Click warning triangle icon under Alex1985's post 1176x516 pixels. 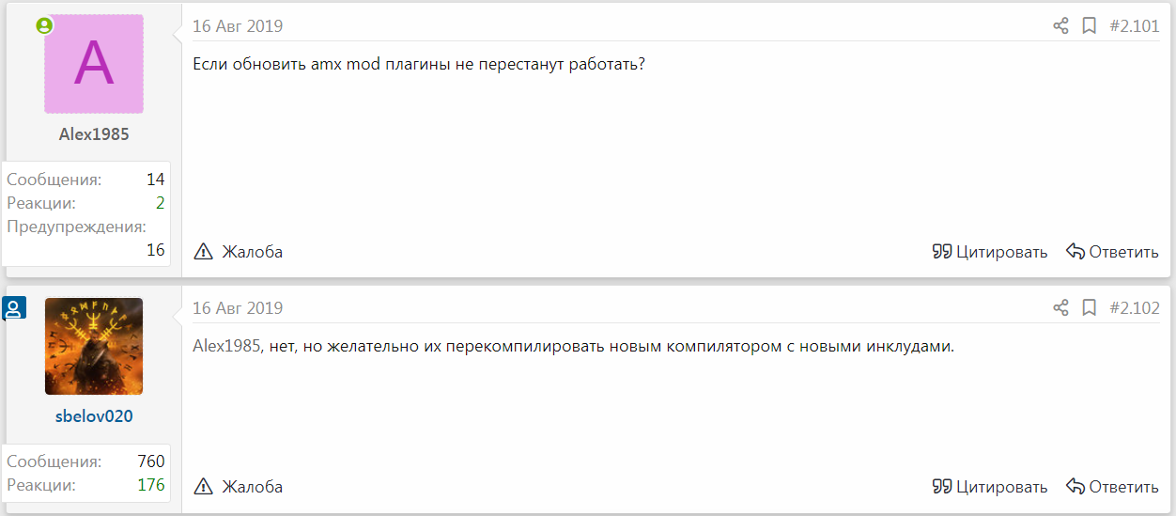pyautogui.click(x=204, y=252)
